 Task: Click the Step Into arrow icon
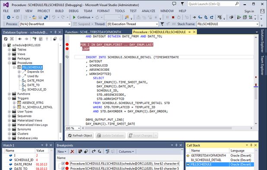click(200, 17)
